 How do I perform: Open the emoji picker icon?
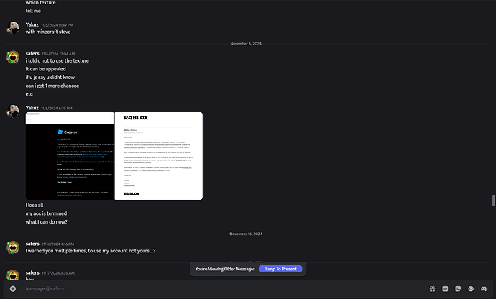coord(471,288)
